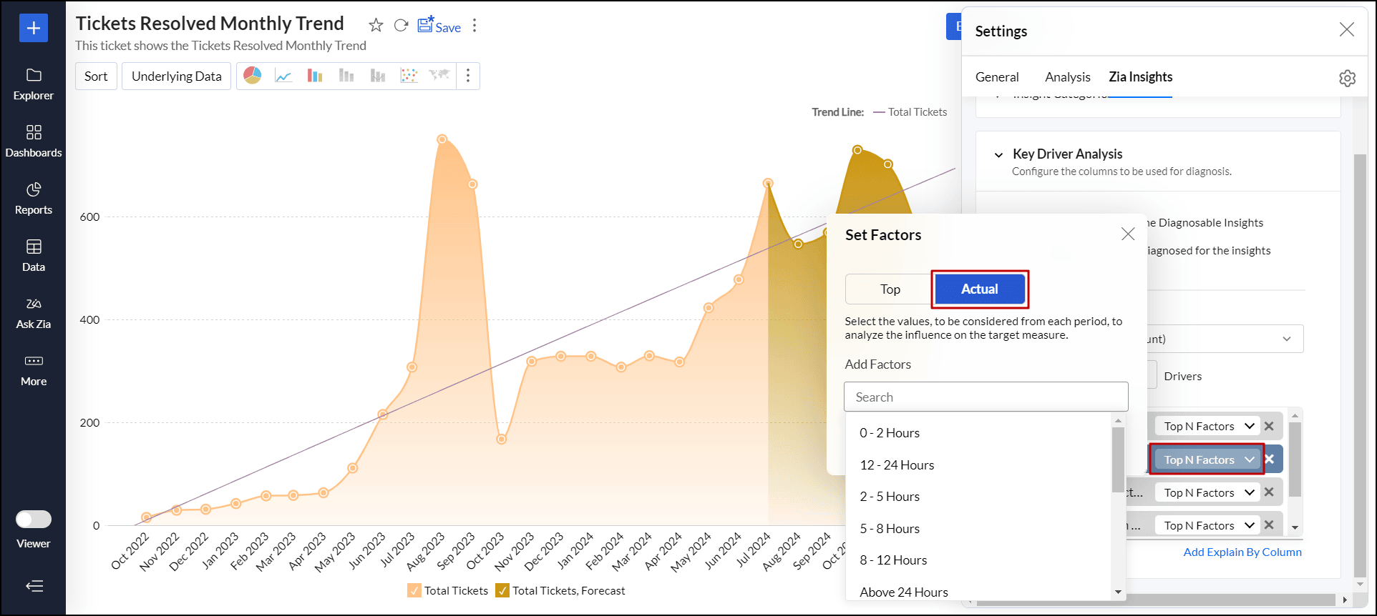
Task: Open Zia Insights settings gear icon
Action: tap(1347, 78)
